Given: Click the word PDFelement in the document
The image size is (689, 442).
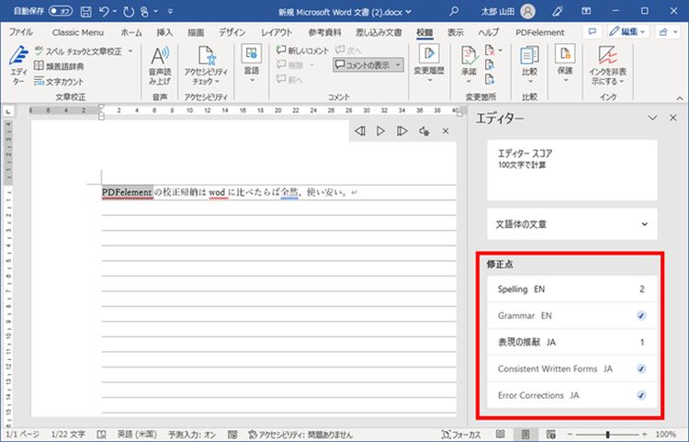Looking at the screenshot, I should pos(127,192).
